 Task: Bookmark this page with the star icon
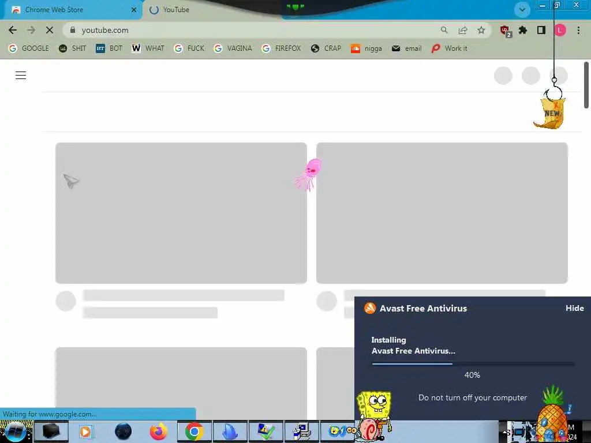[481, 30]
